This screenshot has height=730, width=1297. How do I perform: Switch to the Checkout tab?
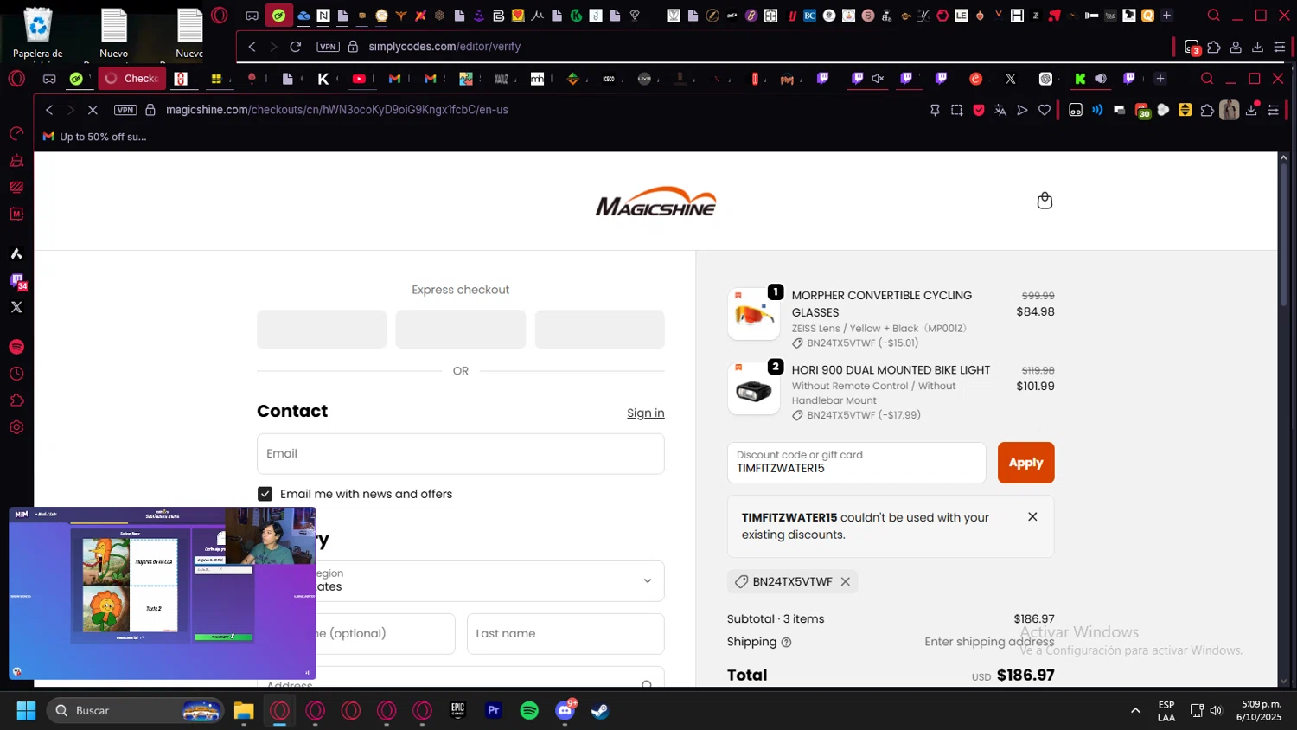(132, 79)
